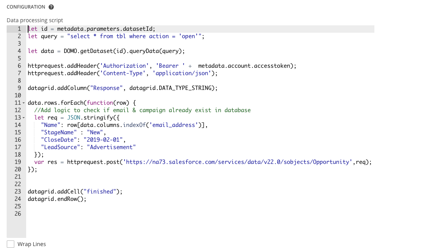Click the 'metadata.parameters.datasetId' text on line 1
The height and width of the screenshot is (248, 431).
[105, 29]
